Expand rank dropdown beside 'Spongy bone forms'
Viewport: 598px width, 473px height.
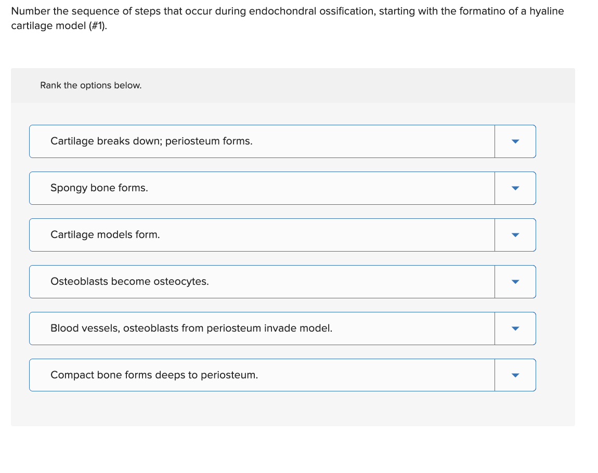click(x=515, y=188)
